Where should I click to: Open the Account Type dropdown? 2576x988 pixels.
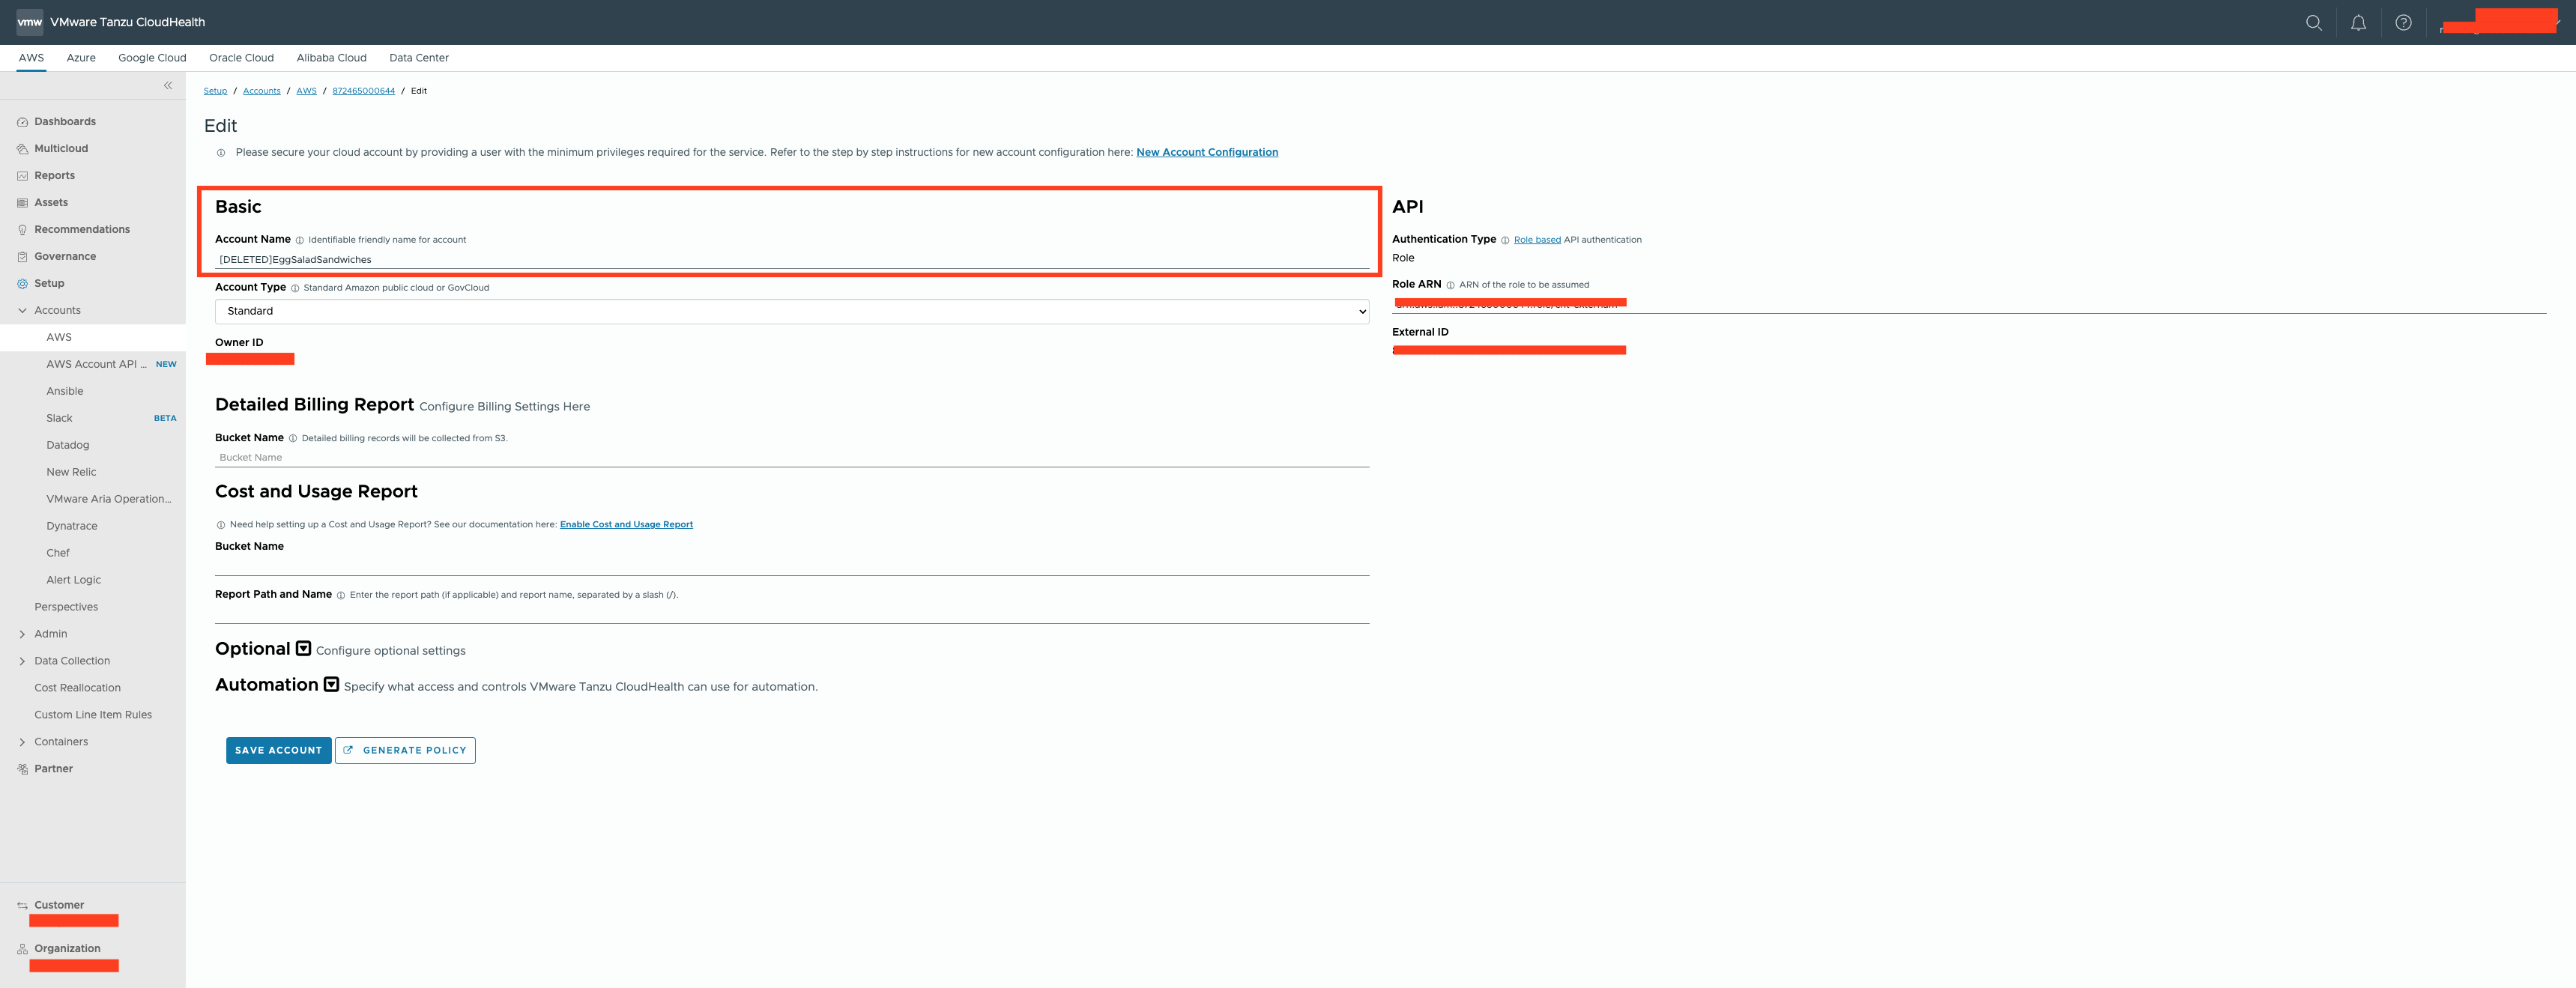coord(791,312)
